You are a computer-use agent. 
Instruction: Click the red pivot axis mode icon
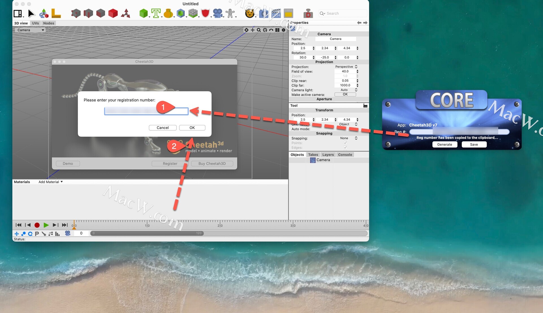(x=126, y=13)
